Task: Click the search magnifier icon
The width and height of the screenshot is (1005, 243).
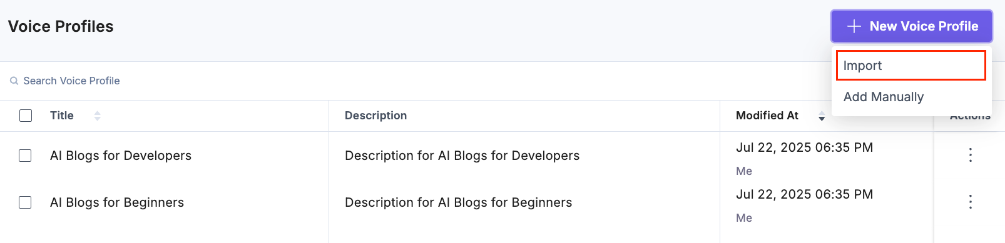Action: (14, 81)
